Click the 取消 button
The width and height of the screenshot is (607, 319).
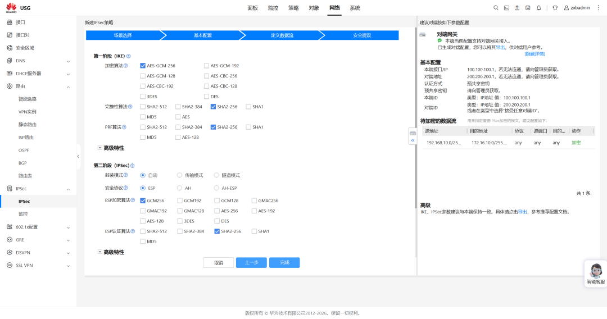[x=218, y=262]
